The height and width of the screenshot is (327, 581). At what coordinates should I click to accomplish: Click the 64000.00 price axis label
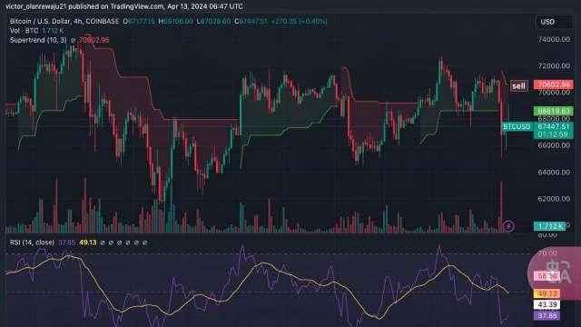554,172
